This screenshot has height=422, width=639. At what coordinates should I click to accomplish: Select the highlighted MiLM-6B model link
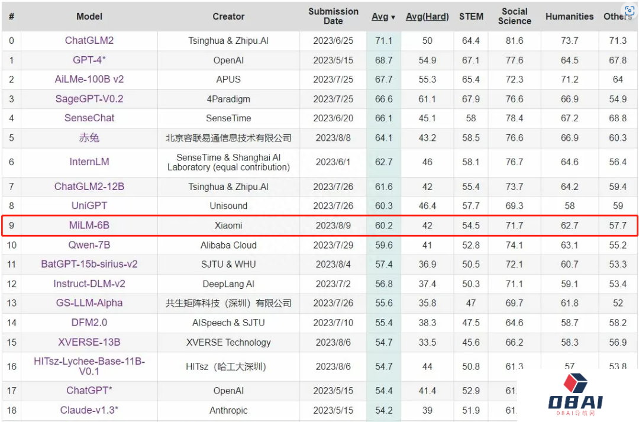[x=89, y=226]
